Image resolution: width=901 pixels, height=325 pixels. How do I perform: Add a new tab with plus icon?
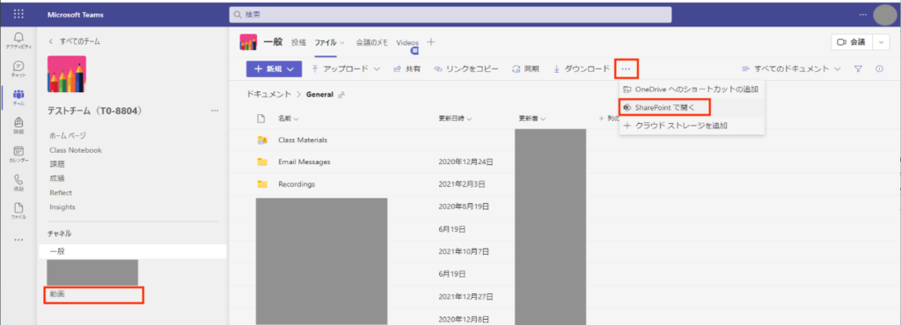coord(431,42)
